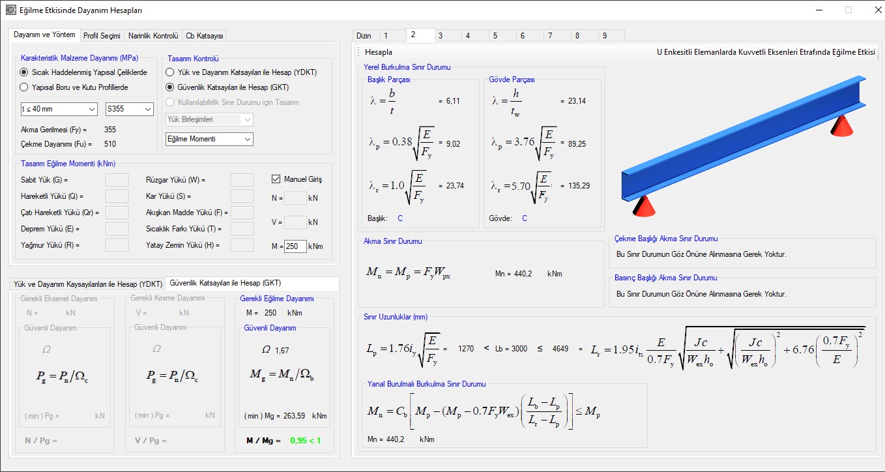Click flange slenderness value 6,11
The image size is (885, 472).
pos(454,101)
